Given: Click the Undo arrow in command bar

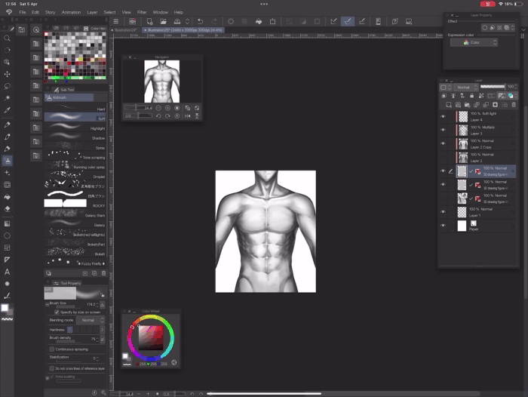Looking at the screenshot, I should pos(199,22).
